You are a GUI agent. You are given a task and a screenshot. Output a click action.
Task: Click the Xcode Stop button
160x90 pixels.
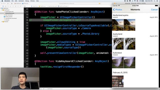(x=12, y=3)
